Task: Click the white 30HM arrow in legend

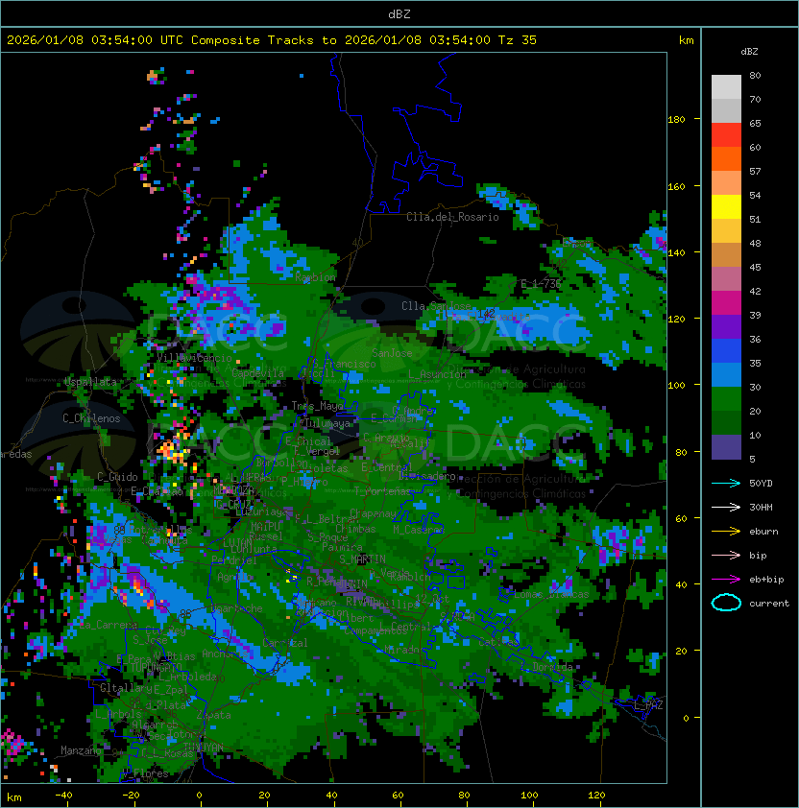Action: (x=726, y=507)
